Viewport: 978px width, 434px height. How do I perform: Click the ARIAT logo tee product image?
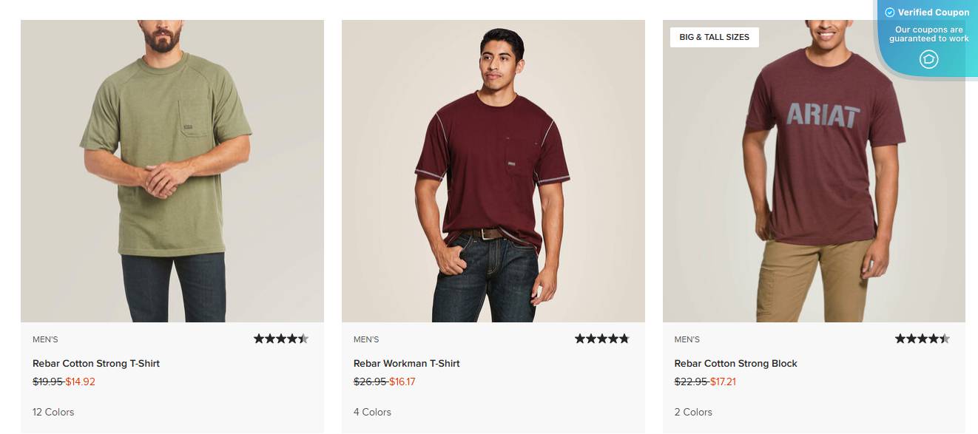click(x=814, y=170)
